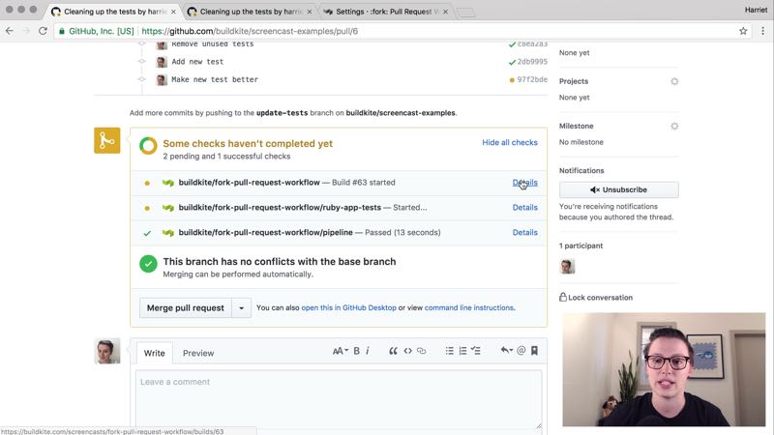The width and height of the screenshot is (774, 435).
Task: Click the Unsubscribe button
Action: pos(618,189)
